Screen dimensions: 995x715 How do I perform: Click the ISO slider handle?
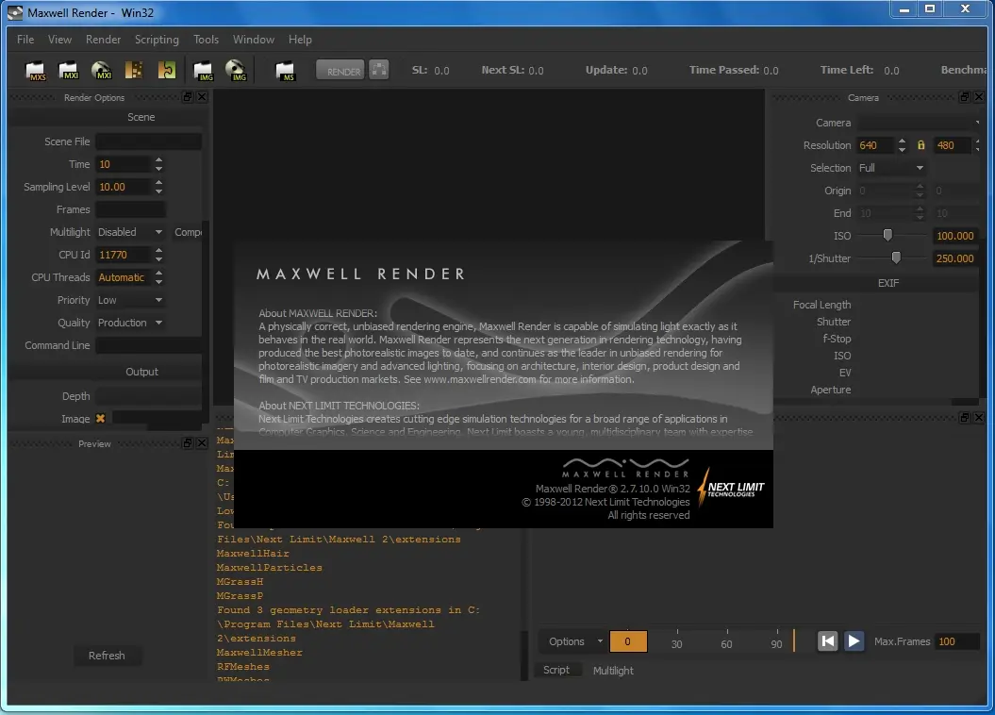pyautogui.click(x=887, y=236)
